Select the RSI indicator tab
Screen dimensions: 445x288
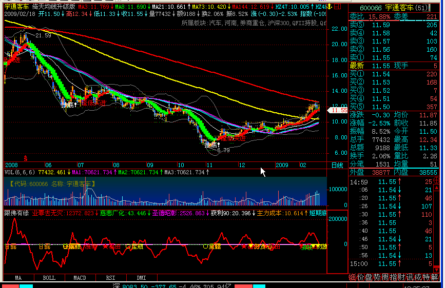(x=111, y=278)
